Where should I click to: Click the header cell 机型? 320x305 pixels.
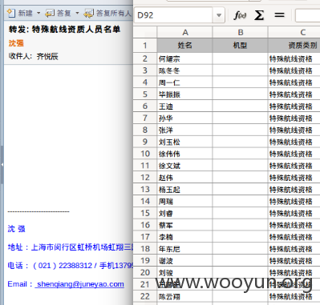tap(241, 46)
